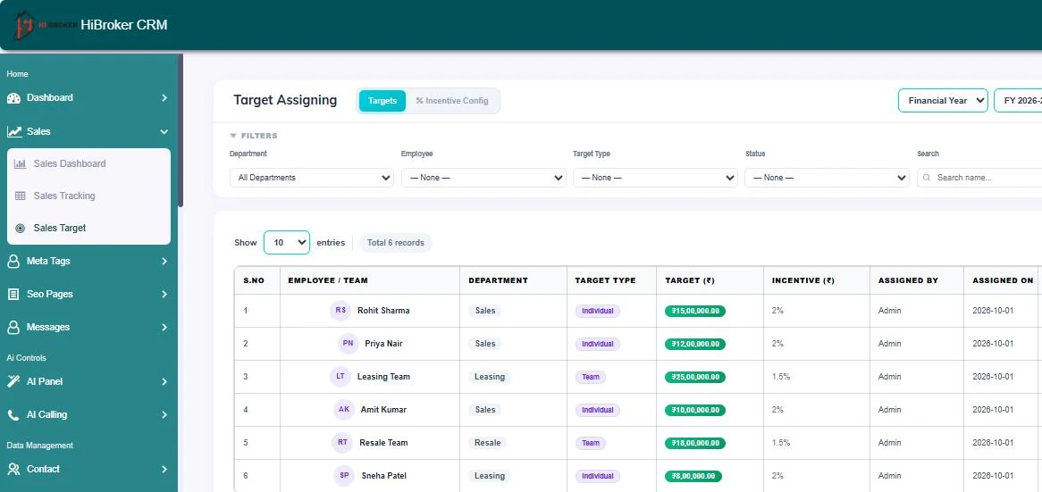Open the Dashboard sidebar menu
Screen dimensions: 1042x492
click(88, 97)
